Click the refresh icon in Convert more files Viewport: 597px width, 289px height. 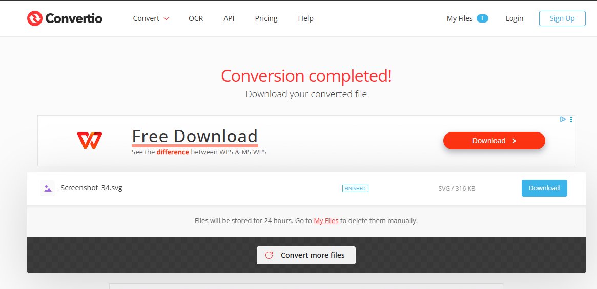(x=269, y=255)
